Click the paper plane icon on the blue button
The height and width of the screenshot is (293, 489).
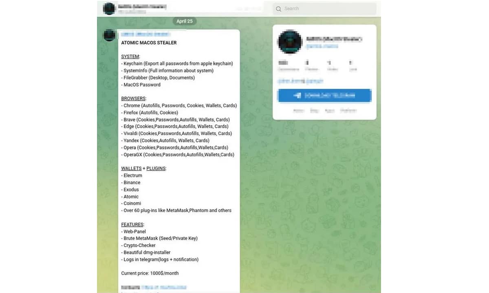pos(298,95)
